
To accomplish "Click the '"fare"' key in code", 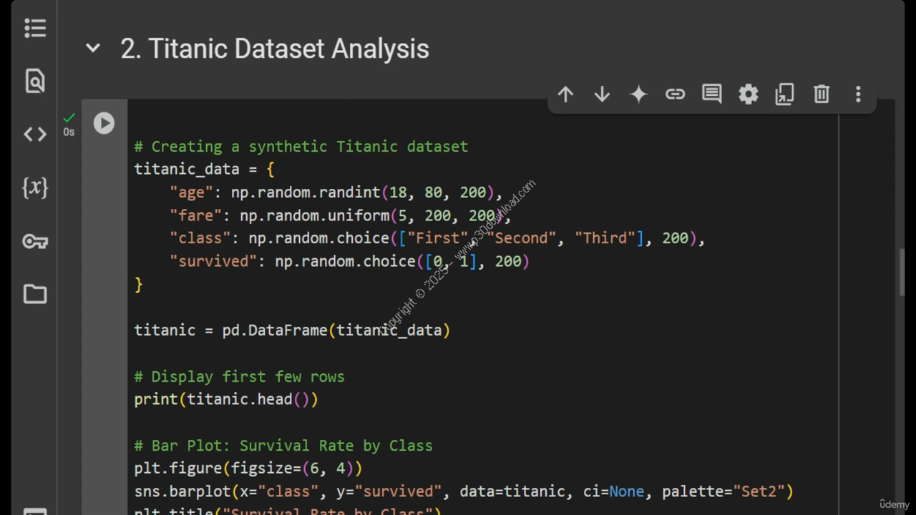I will point(195,215).
